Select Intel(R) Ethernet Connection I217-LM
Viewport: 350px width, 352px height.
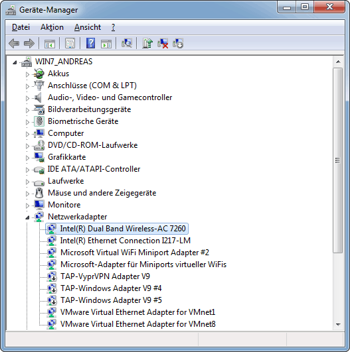click(126, 241)
